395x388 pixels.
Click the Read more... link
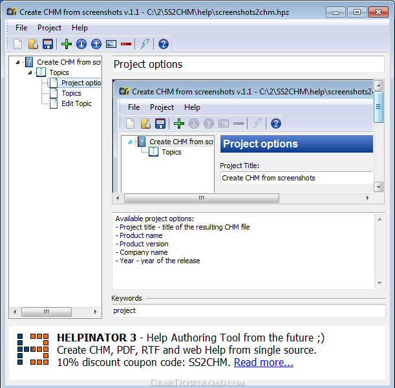[x=264, y=362]
